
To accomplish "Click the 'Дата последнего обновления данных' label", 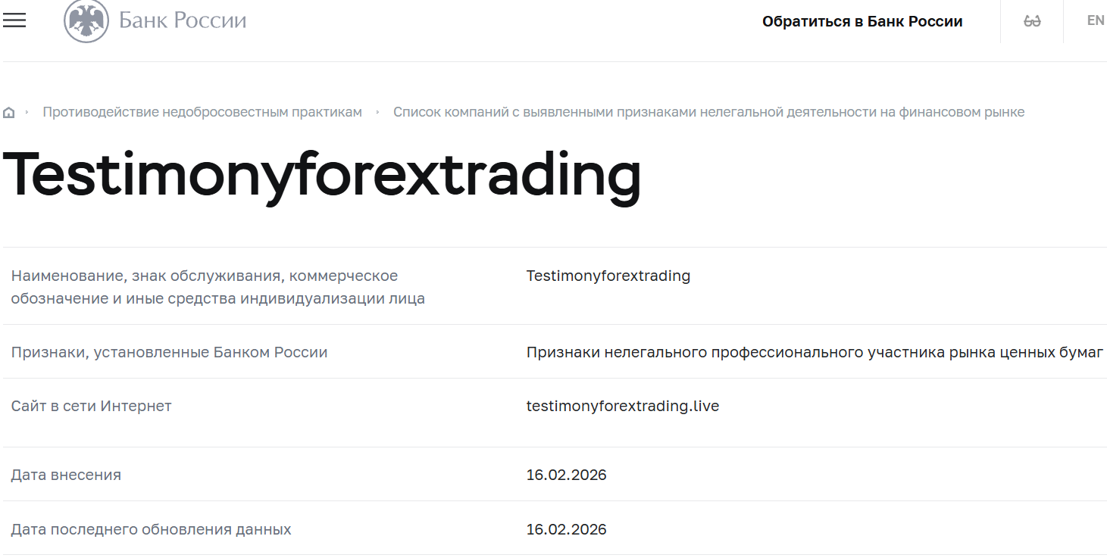I will pyautogui.click(x=151, y=529).
